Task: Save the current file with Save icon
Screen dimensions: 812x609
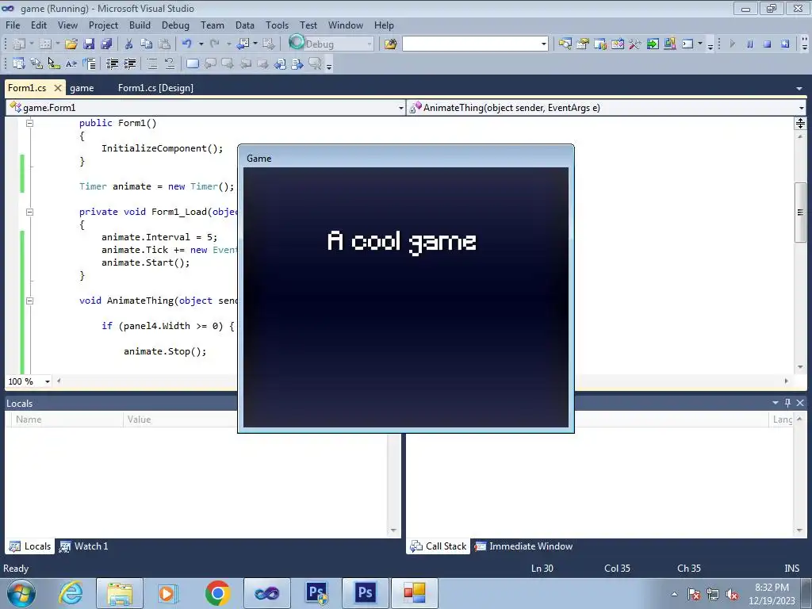Action: pos(89,44)
